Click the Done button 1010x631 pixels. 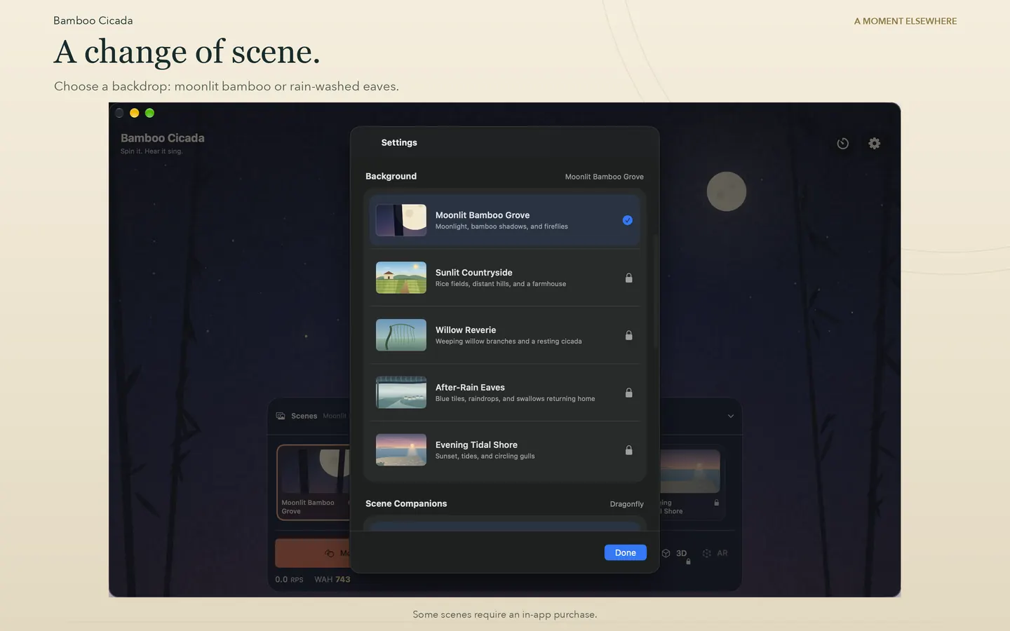[x=625, y=552]
